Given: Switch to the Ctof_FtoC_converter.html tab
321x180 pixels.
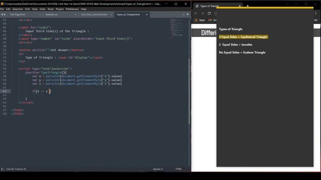Looking at the screenshot, I should point(94,14).
